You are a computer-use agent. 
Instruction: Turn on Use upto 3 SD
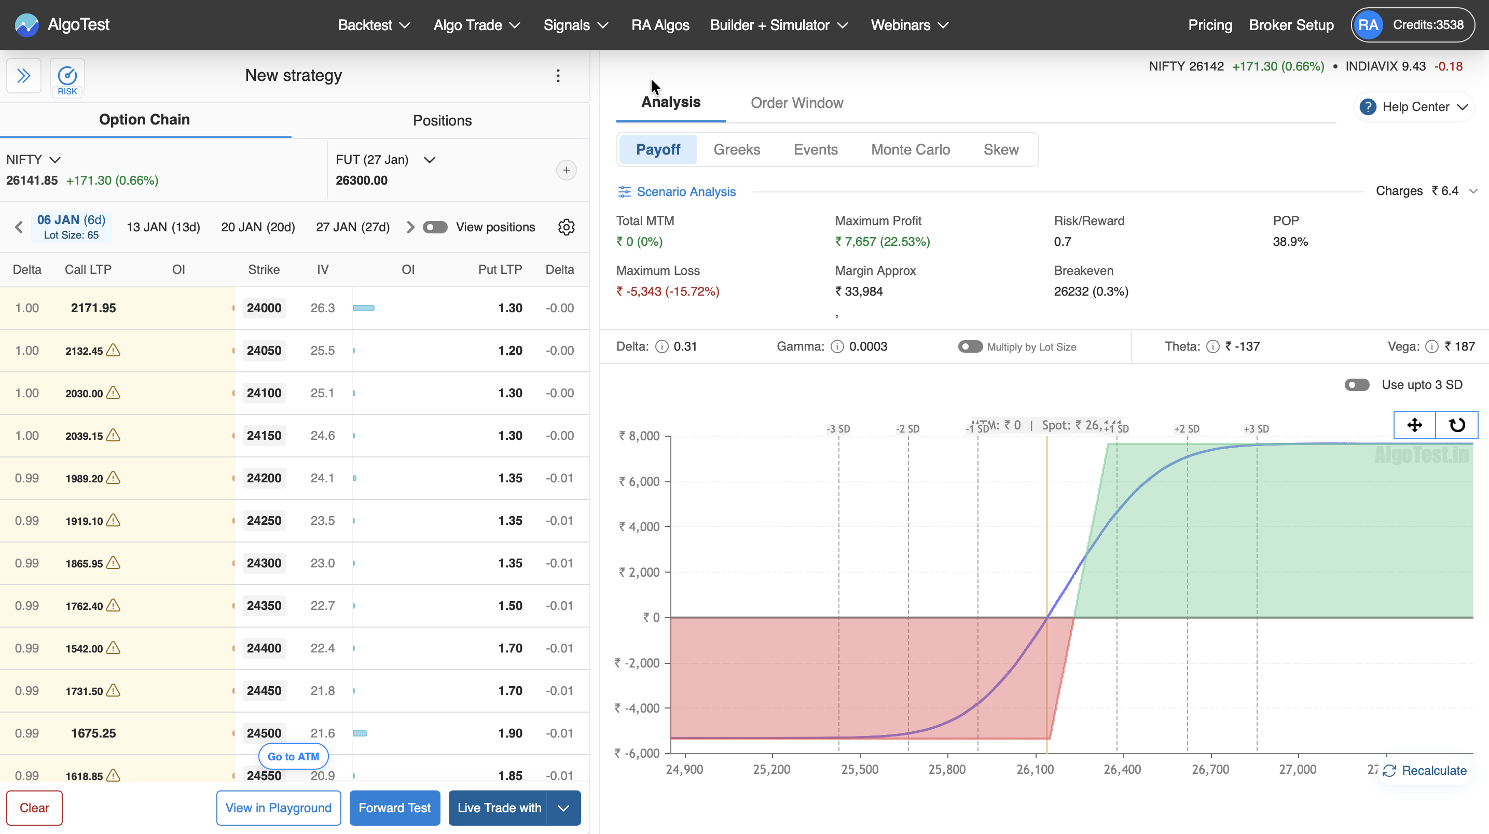click(x=1356, y=385)
